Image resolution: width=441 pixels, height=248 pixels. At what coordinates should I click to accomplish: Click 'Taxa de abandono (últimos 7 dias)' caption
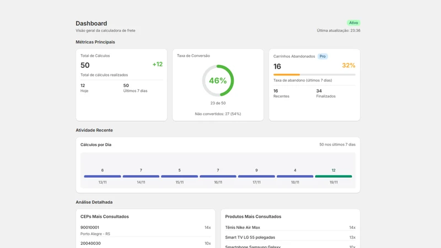point(303,80)
